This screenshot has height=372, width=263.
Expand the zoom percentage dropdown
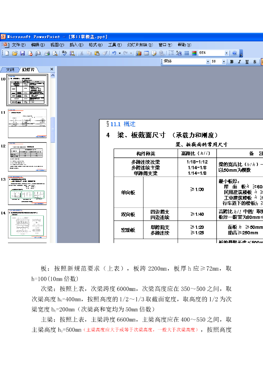coord(226,53)
